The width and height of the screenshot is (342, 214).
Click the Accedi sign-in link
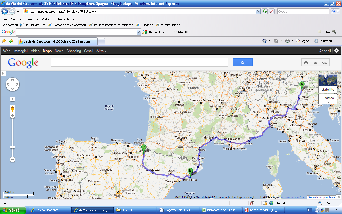pos(325,51)
